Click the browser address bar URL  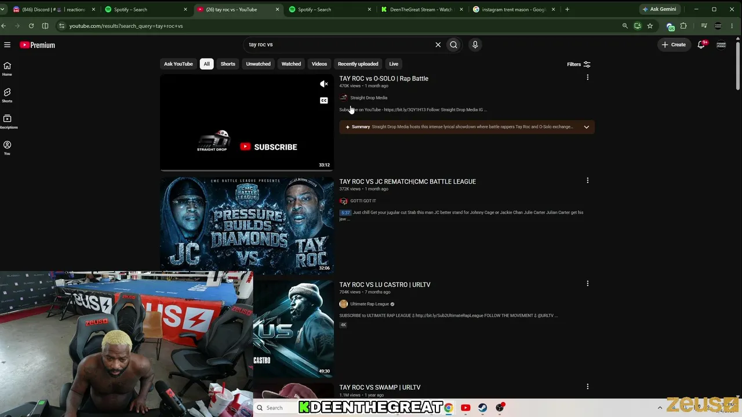(x=126, y=26)
